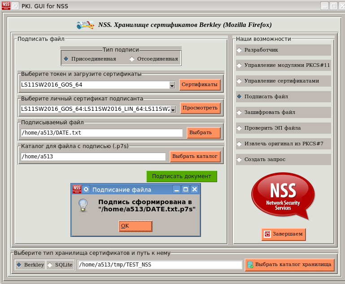Expand the personal signer certificate dropdown

pyautogui.click(x=173, y=109)
